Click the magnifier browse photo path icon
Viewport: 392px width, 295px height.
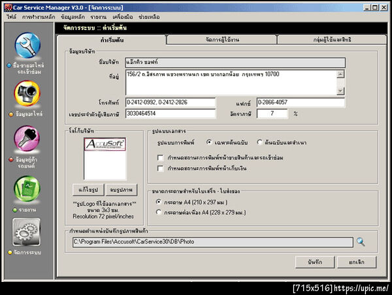click(361, 241)
